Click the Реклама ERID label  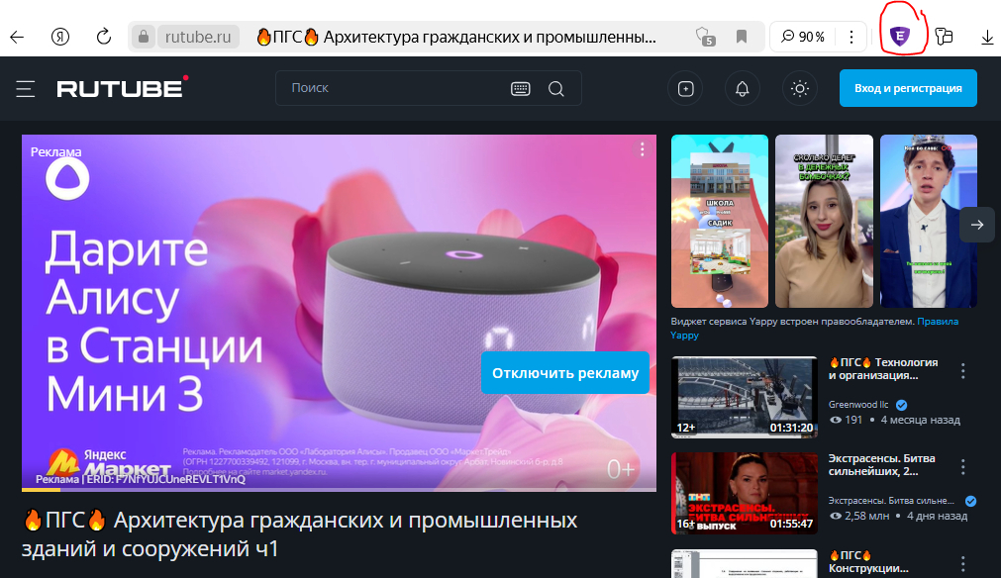[141, 479]
